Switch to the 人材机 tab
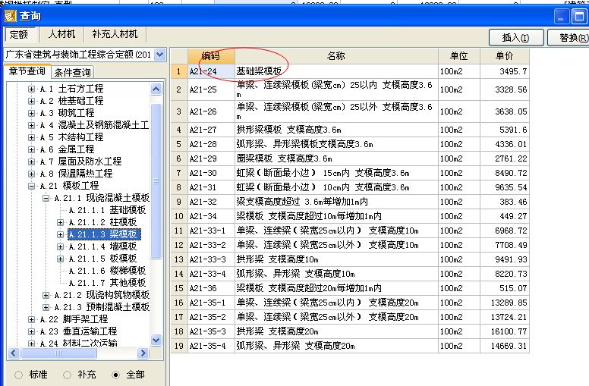This screenshot has height=386, width=589. point(62,34)
